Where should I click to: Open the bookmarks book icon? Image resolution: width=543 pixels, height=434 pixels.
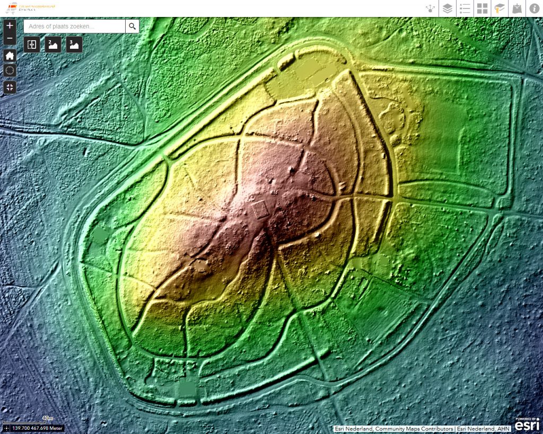pos(499,8)
